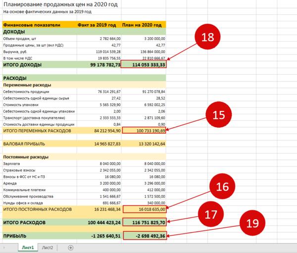
Task: Add a new sheet with the plus icon
Action: pyautogui.click(x=71, y=248)
